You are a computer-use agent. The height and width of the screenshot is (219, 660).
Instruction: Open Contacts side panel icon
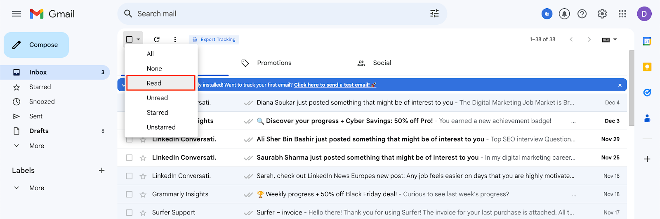[647, 118]
